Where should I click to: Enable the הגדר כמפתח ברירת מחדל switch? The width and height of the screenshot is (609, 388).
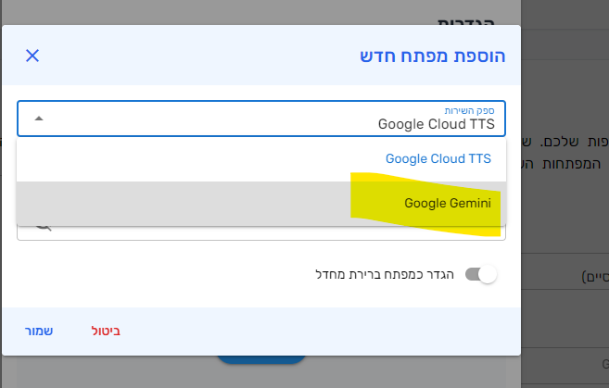(481, 275)
